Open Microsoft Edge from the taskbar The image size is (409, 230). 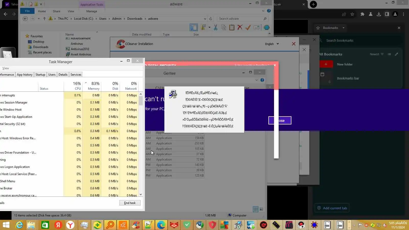161,225
